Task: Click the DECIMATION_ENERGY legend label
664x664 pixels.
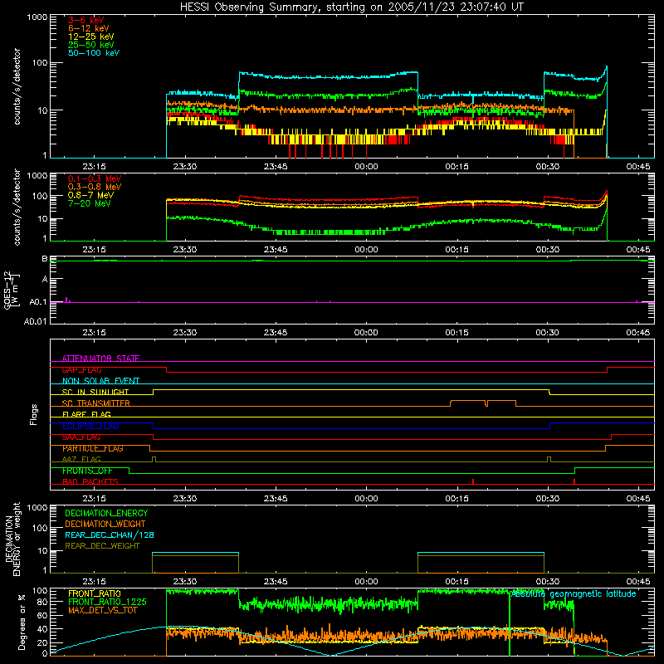Action: pyautogui.click(x=106, y=513)
